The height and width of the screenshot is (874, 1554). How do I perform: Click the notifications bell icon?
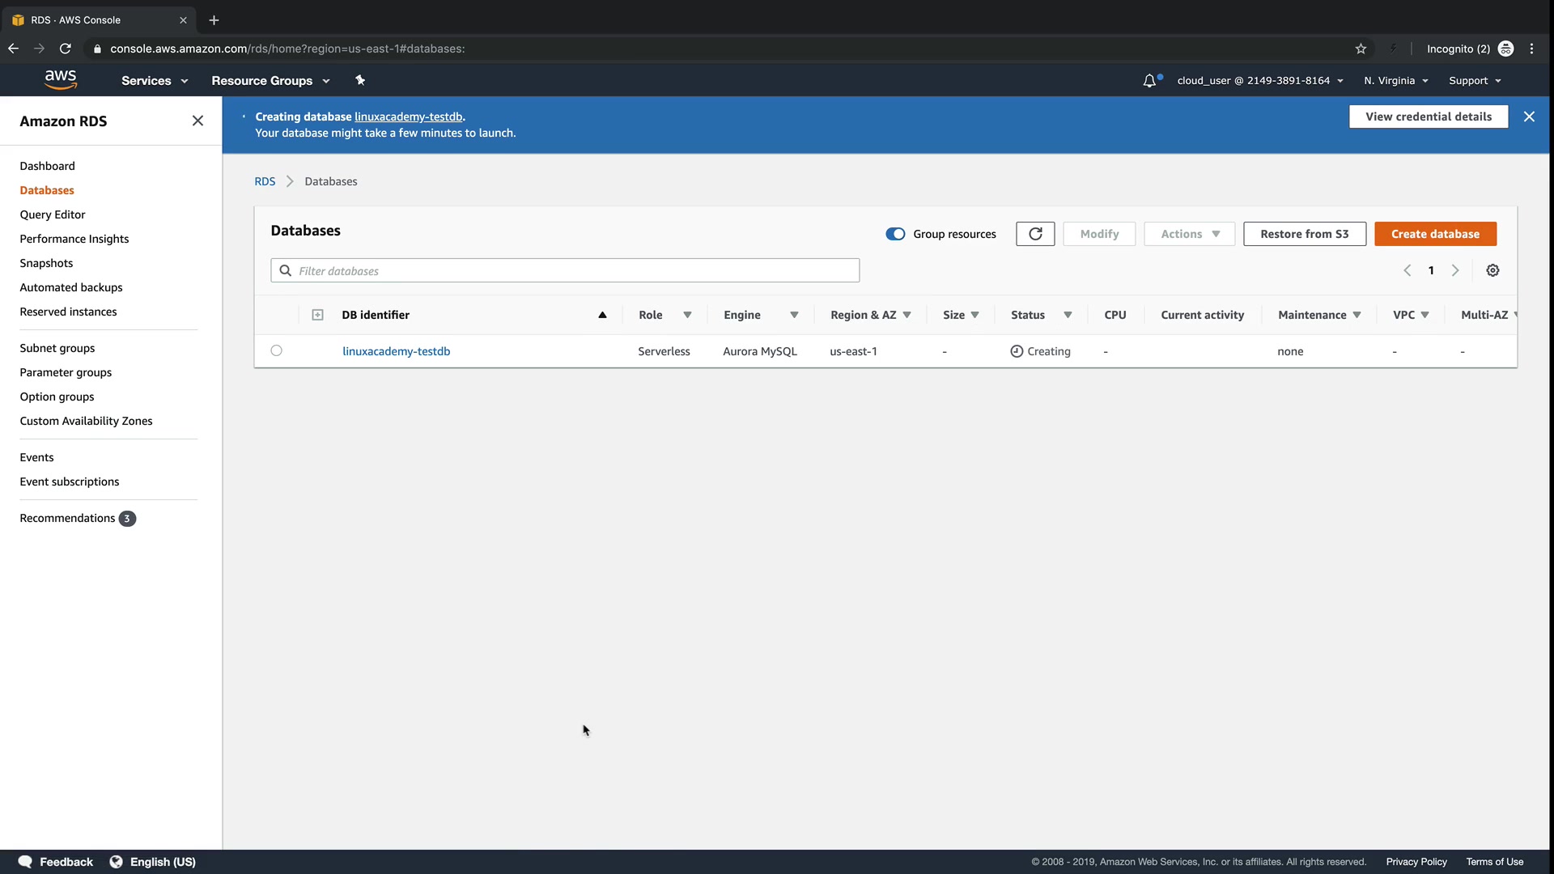pos(1149,81)
